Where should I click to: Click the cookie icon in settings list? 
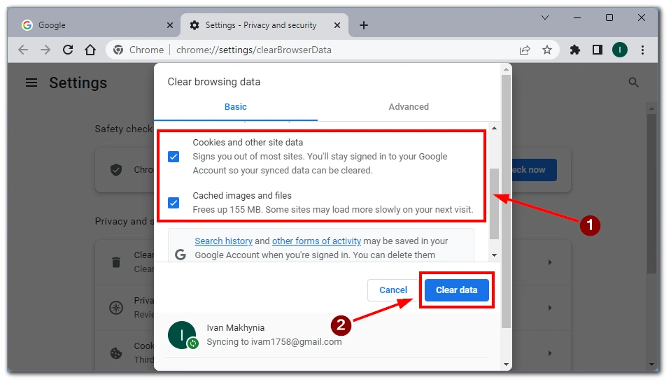(116, 353)
